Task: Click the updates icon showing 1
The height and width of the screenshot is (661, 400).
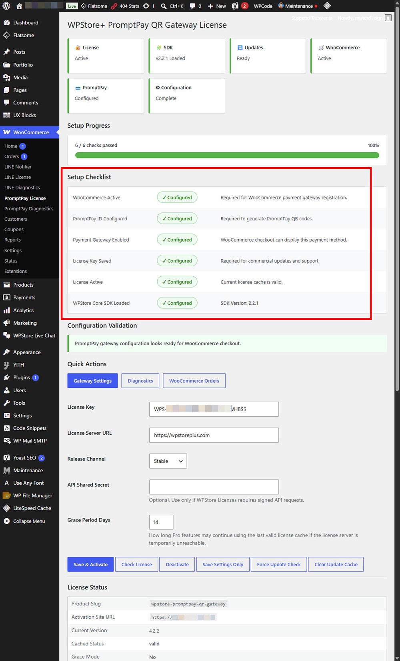Action: (x=148, y=6)
